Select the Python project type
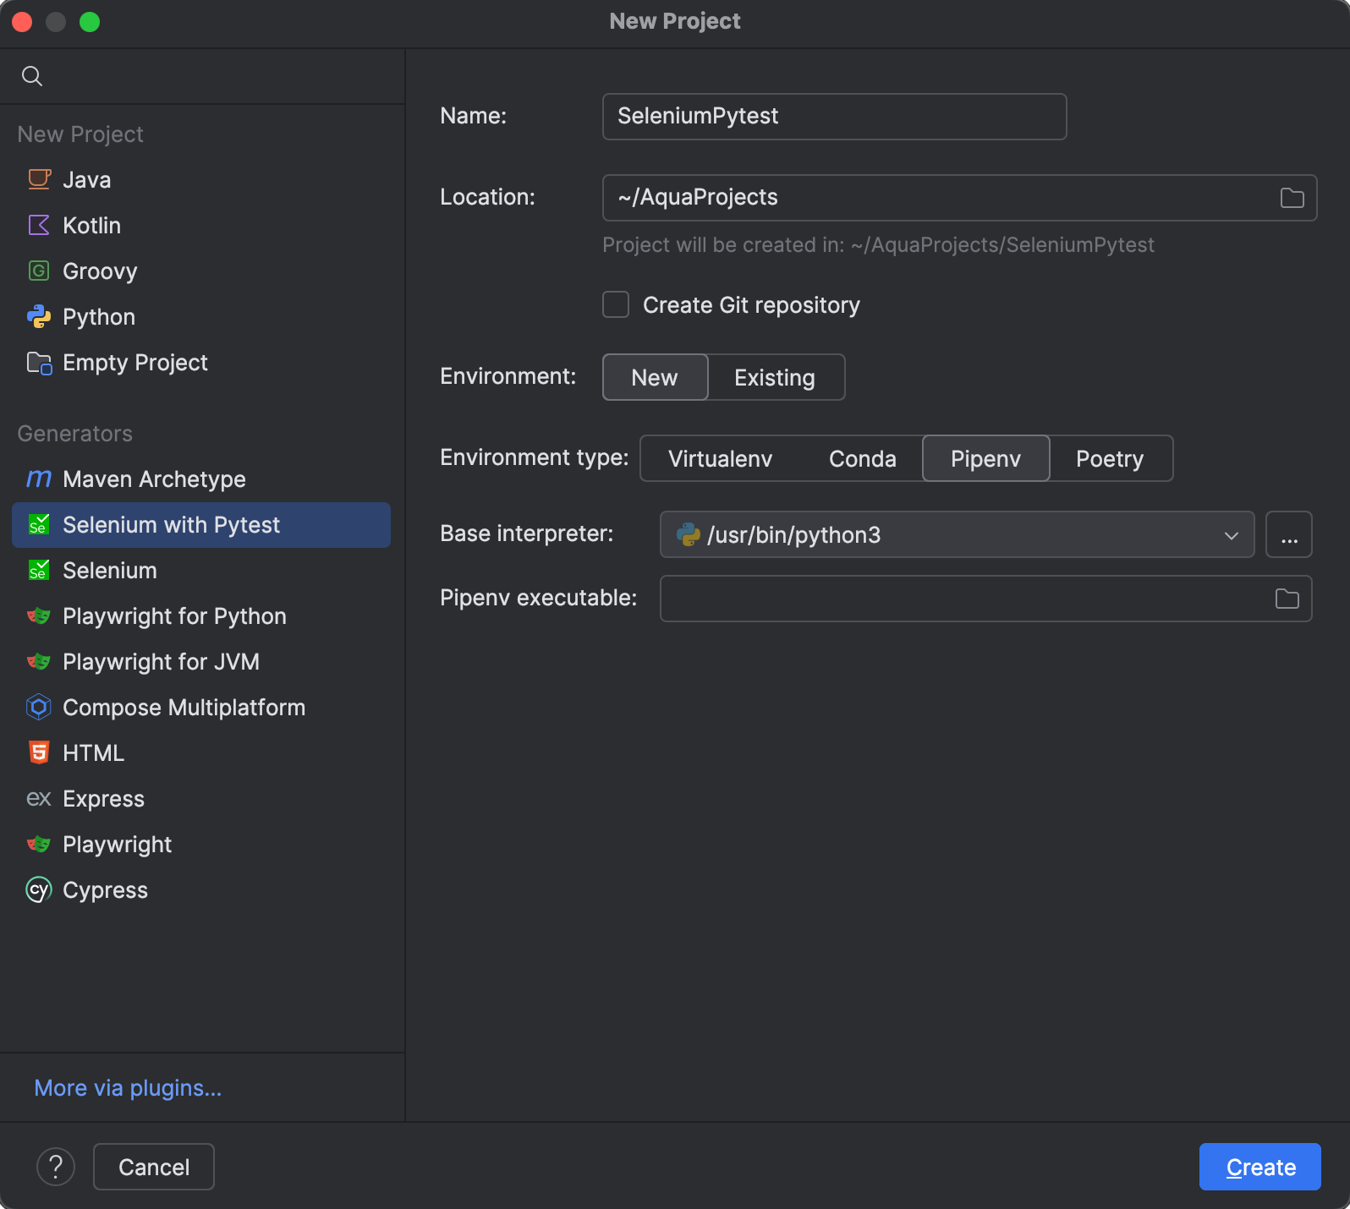1350x1209 pixels. pyautogui.click(x=98, y=317)
